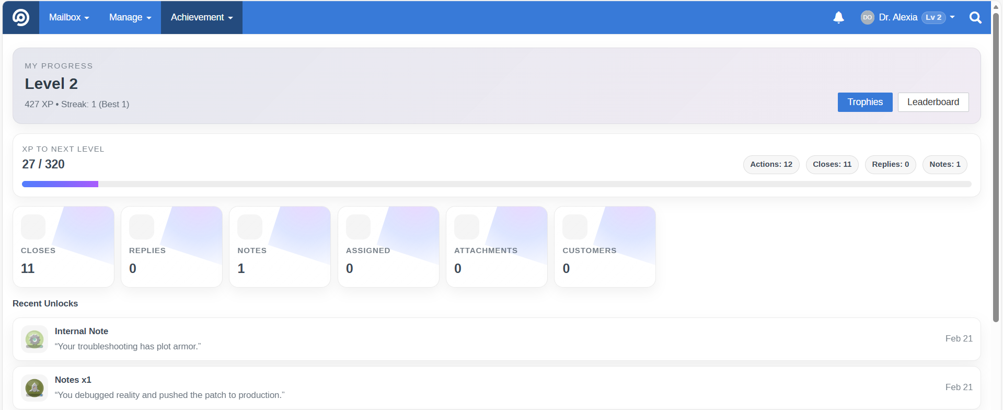1003x410 pixels.
Task: Click the "troubleshooting has plot armor" quote
Action: point(128,346)
